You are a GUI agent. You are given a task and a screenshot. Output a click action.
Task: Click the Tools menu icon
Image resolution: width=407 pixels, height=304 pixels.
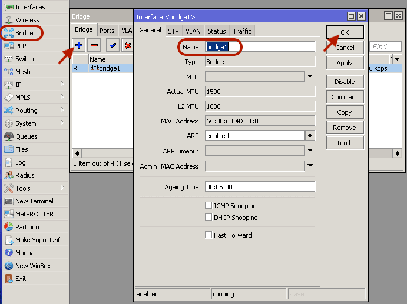click(x=9, y=188)
